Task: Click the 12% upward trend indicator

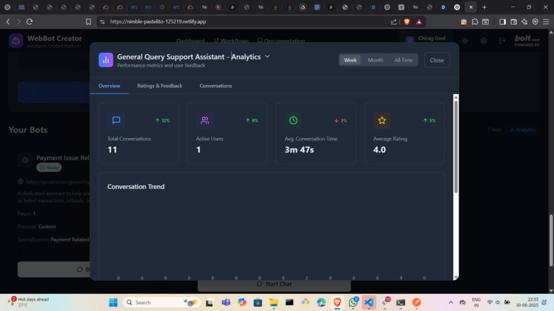Action: click(x=162, y=120)
